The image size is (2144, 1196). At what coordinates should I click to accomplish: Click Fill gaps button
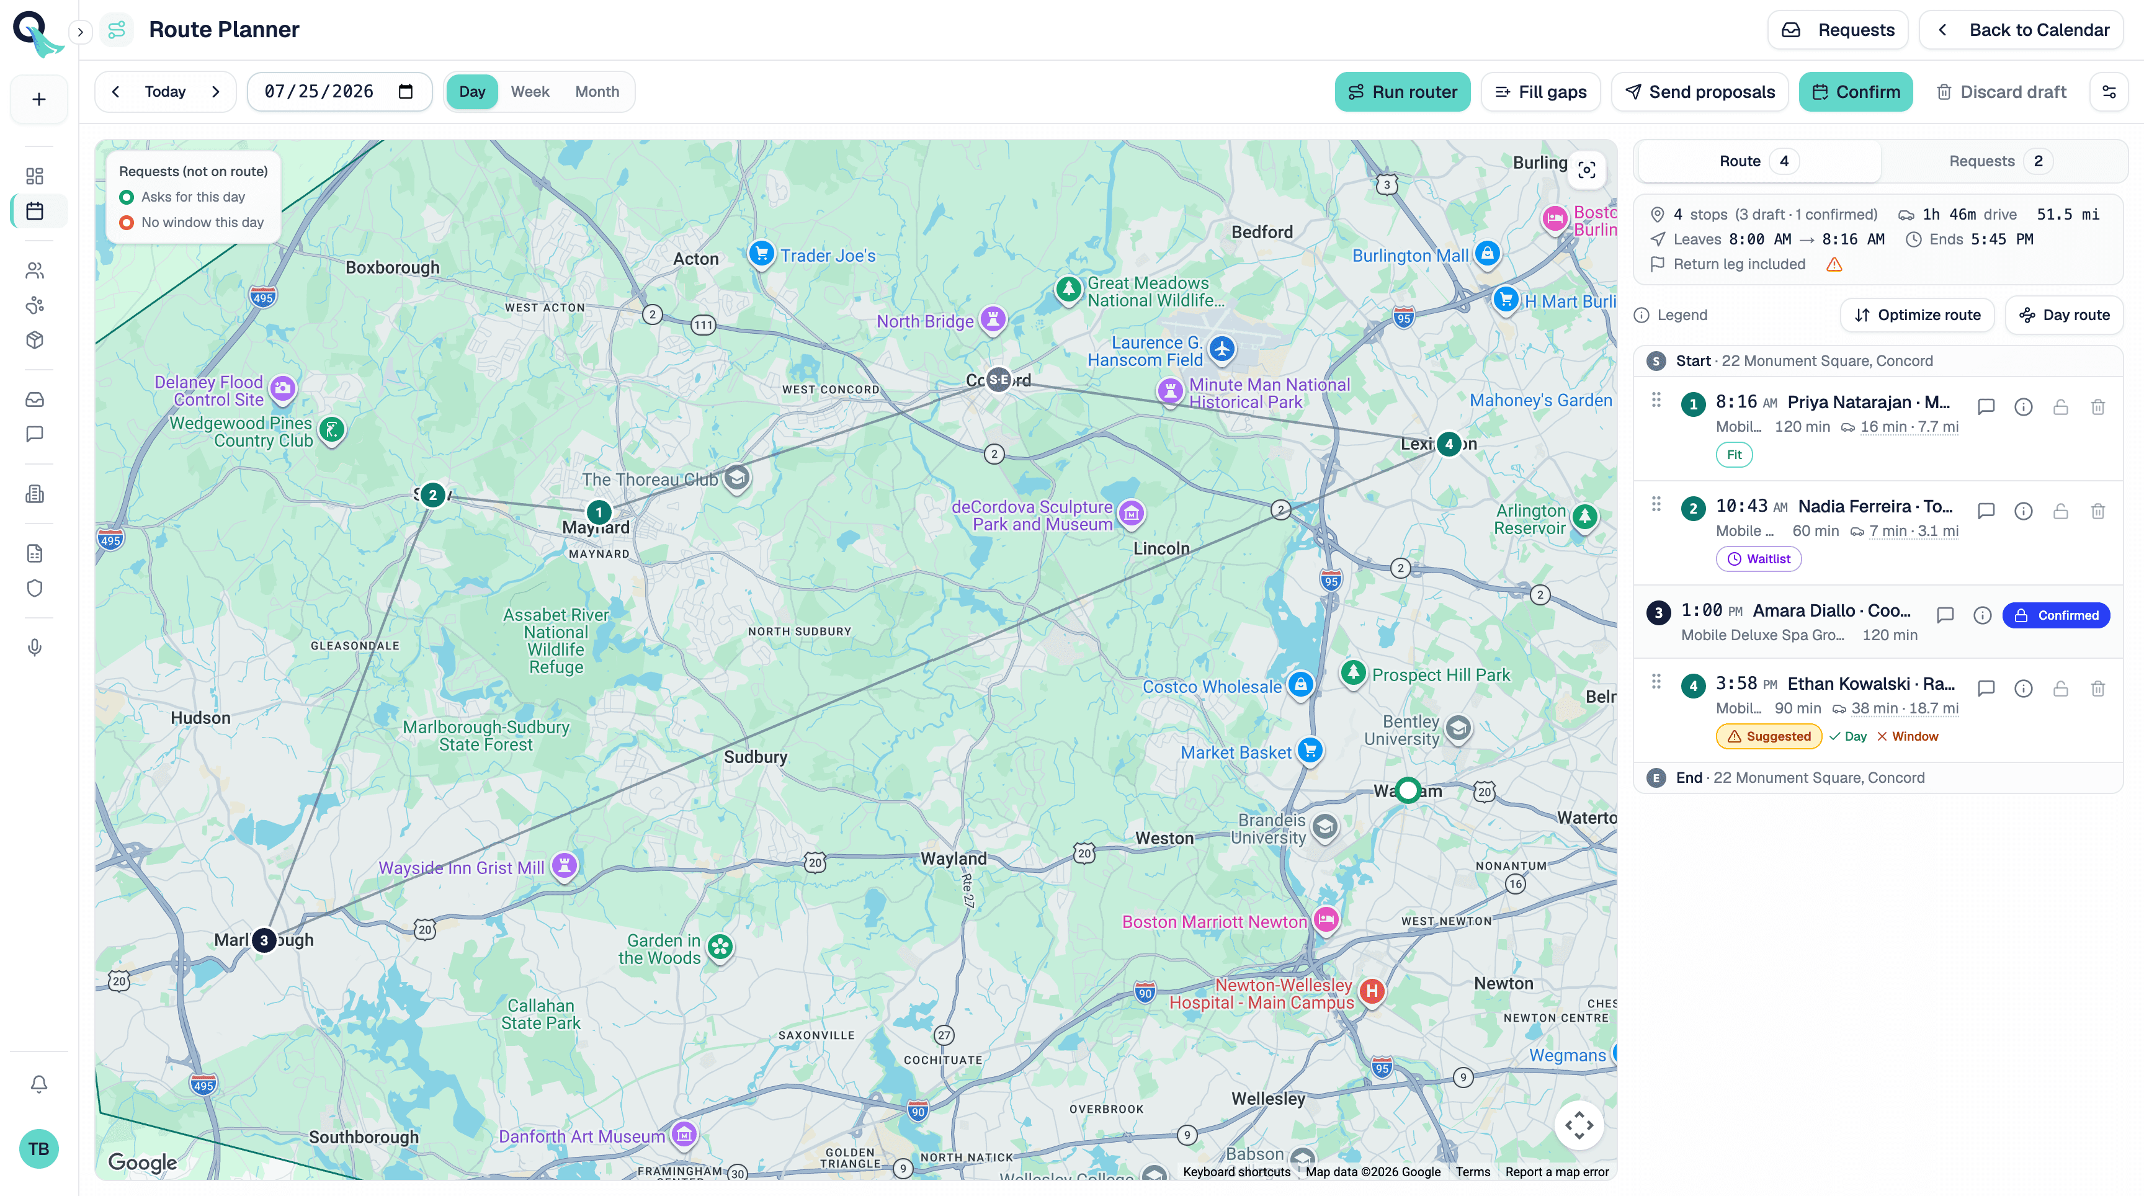coord(1540,92)
